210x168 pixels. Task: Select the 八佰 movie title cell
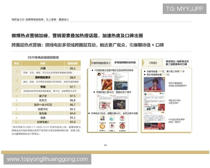pyautogui.click(x=43, y=68)
